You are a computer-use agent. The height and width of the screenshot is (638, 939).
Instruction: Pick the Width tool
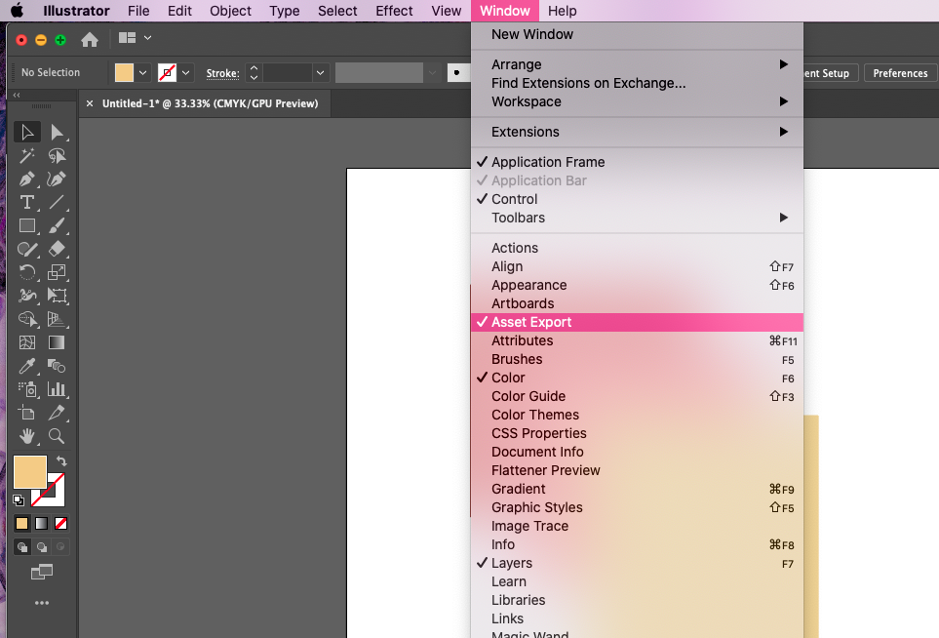point(27,296)
